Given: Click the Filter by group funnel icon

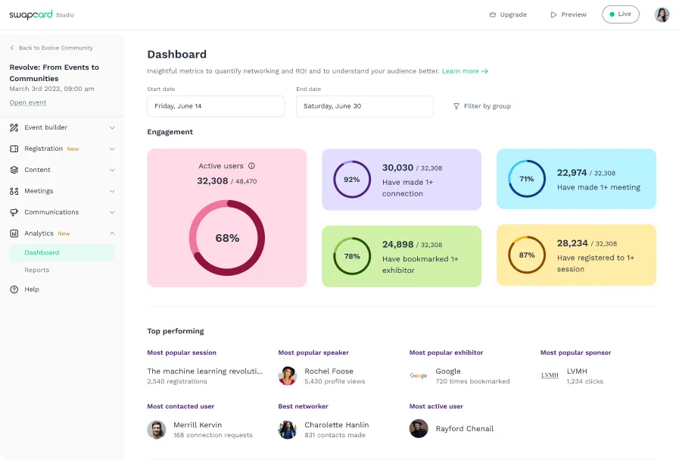Looking at the screenshot, I should tap(456, 106).
